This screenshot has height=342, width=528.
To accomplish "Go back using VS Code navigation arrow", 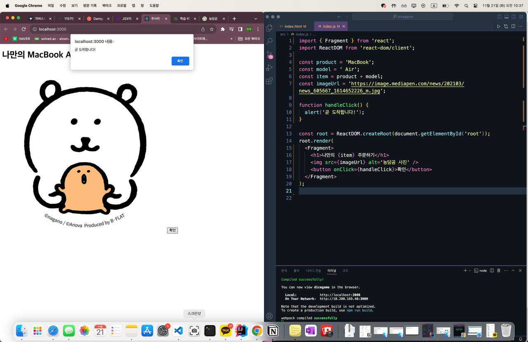I will tap(339, 17).
